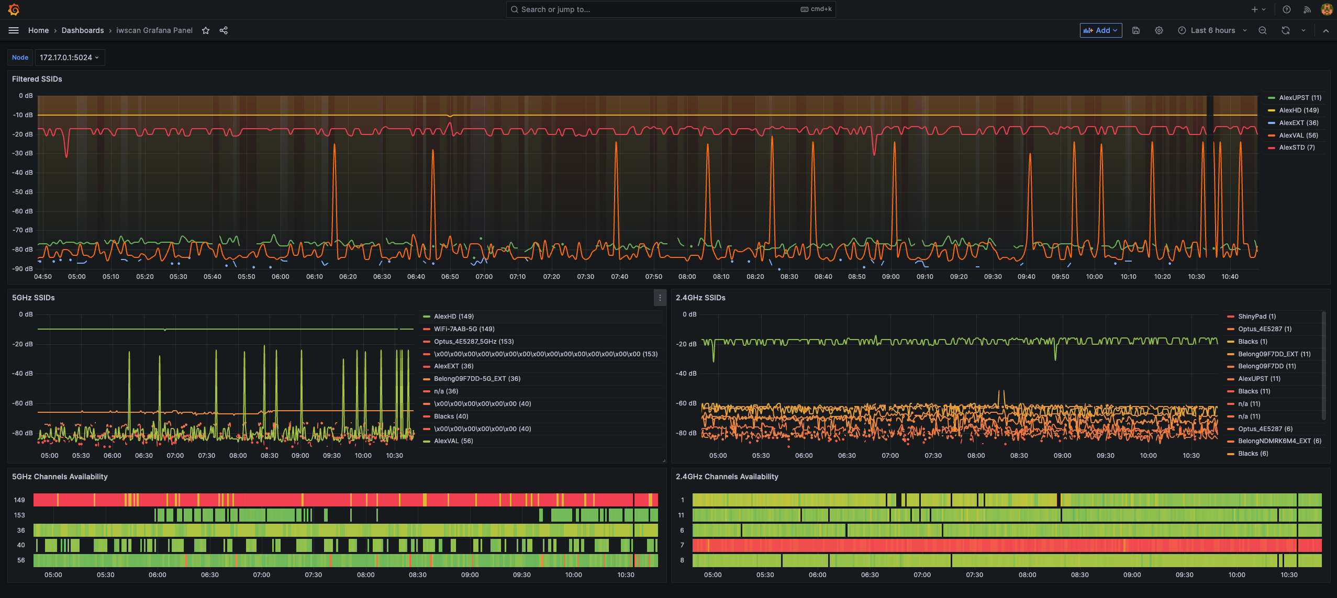Share the dashboard
The image size is (1337, 598).
(224, 30)
